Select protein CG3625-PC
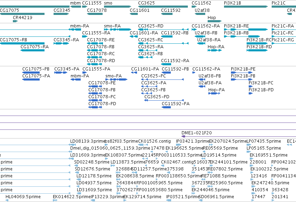Viewport: 296px width, 202px height. click(x=162, y=79)
